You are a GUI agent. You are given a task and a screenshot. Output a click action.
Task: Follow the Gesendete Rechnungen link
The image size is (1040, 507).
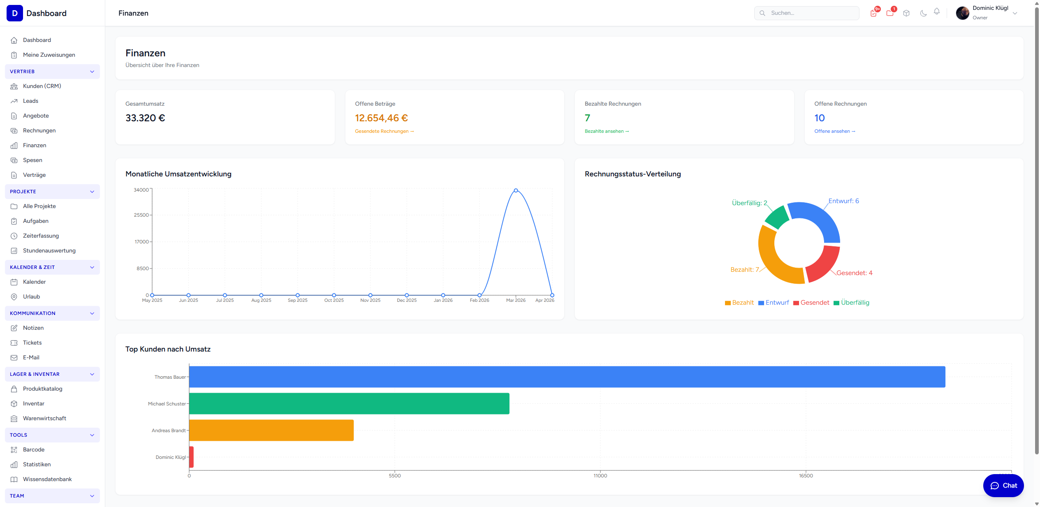coord(384,131)
